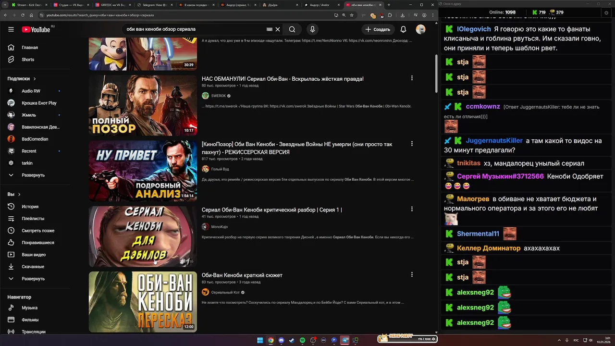Switch to the Telegram browser tab
615x346 pixels.
pos(155,5)
